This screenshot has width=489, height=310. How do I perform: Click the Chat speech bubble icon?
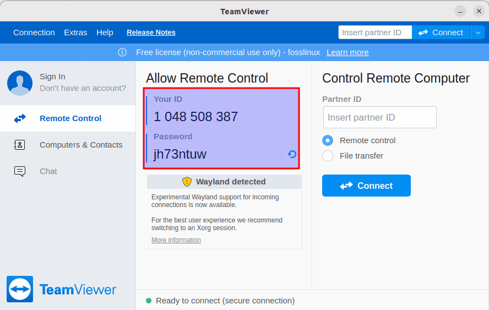pos(20,171)
